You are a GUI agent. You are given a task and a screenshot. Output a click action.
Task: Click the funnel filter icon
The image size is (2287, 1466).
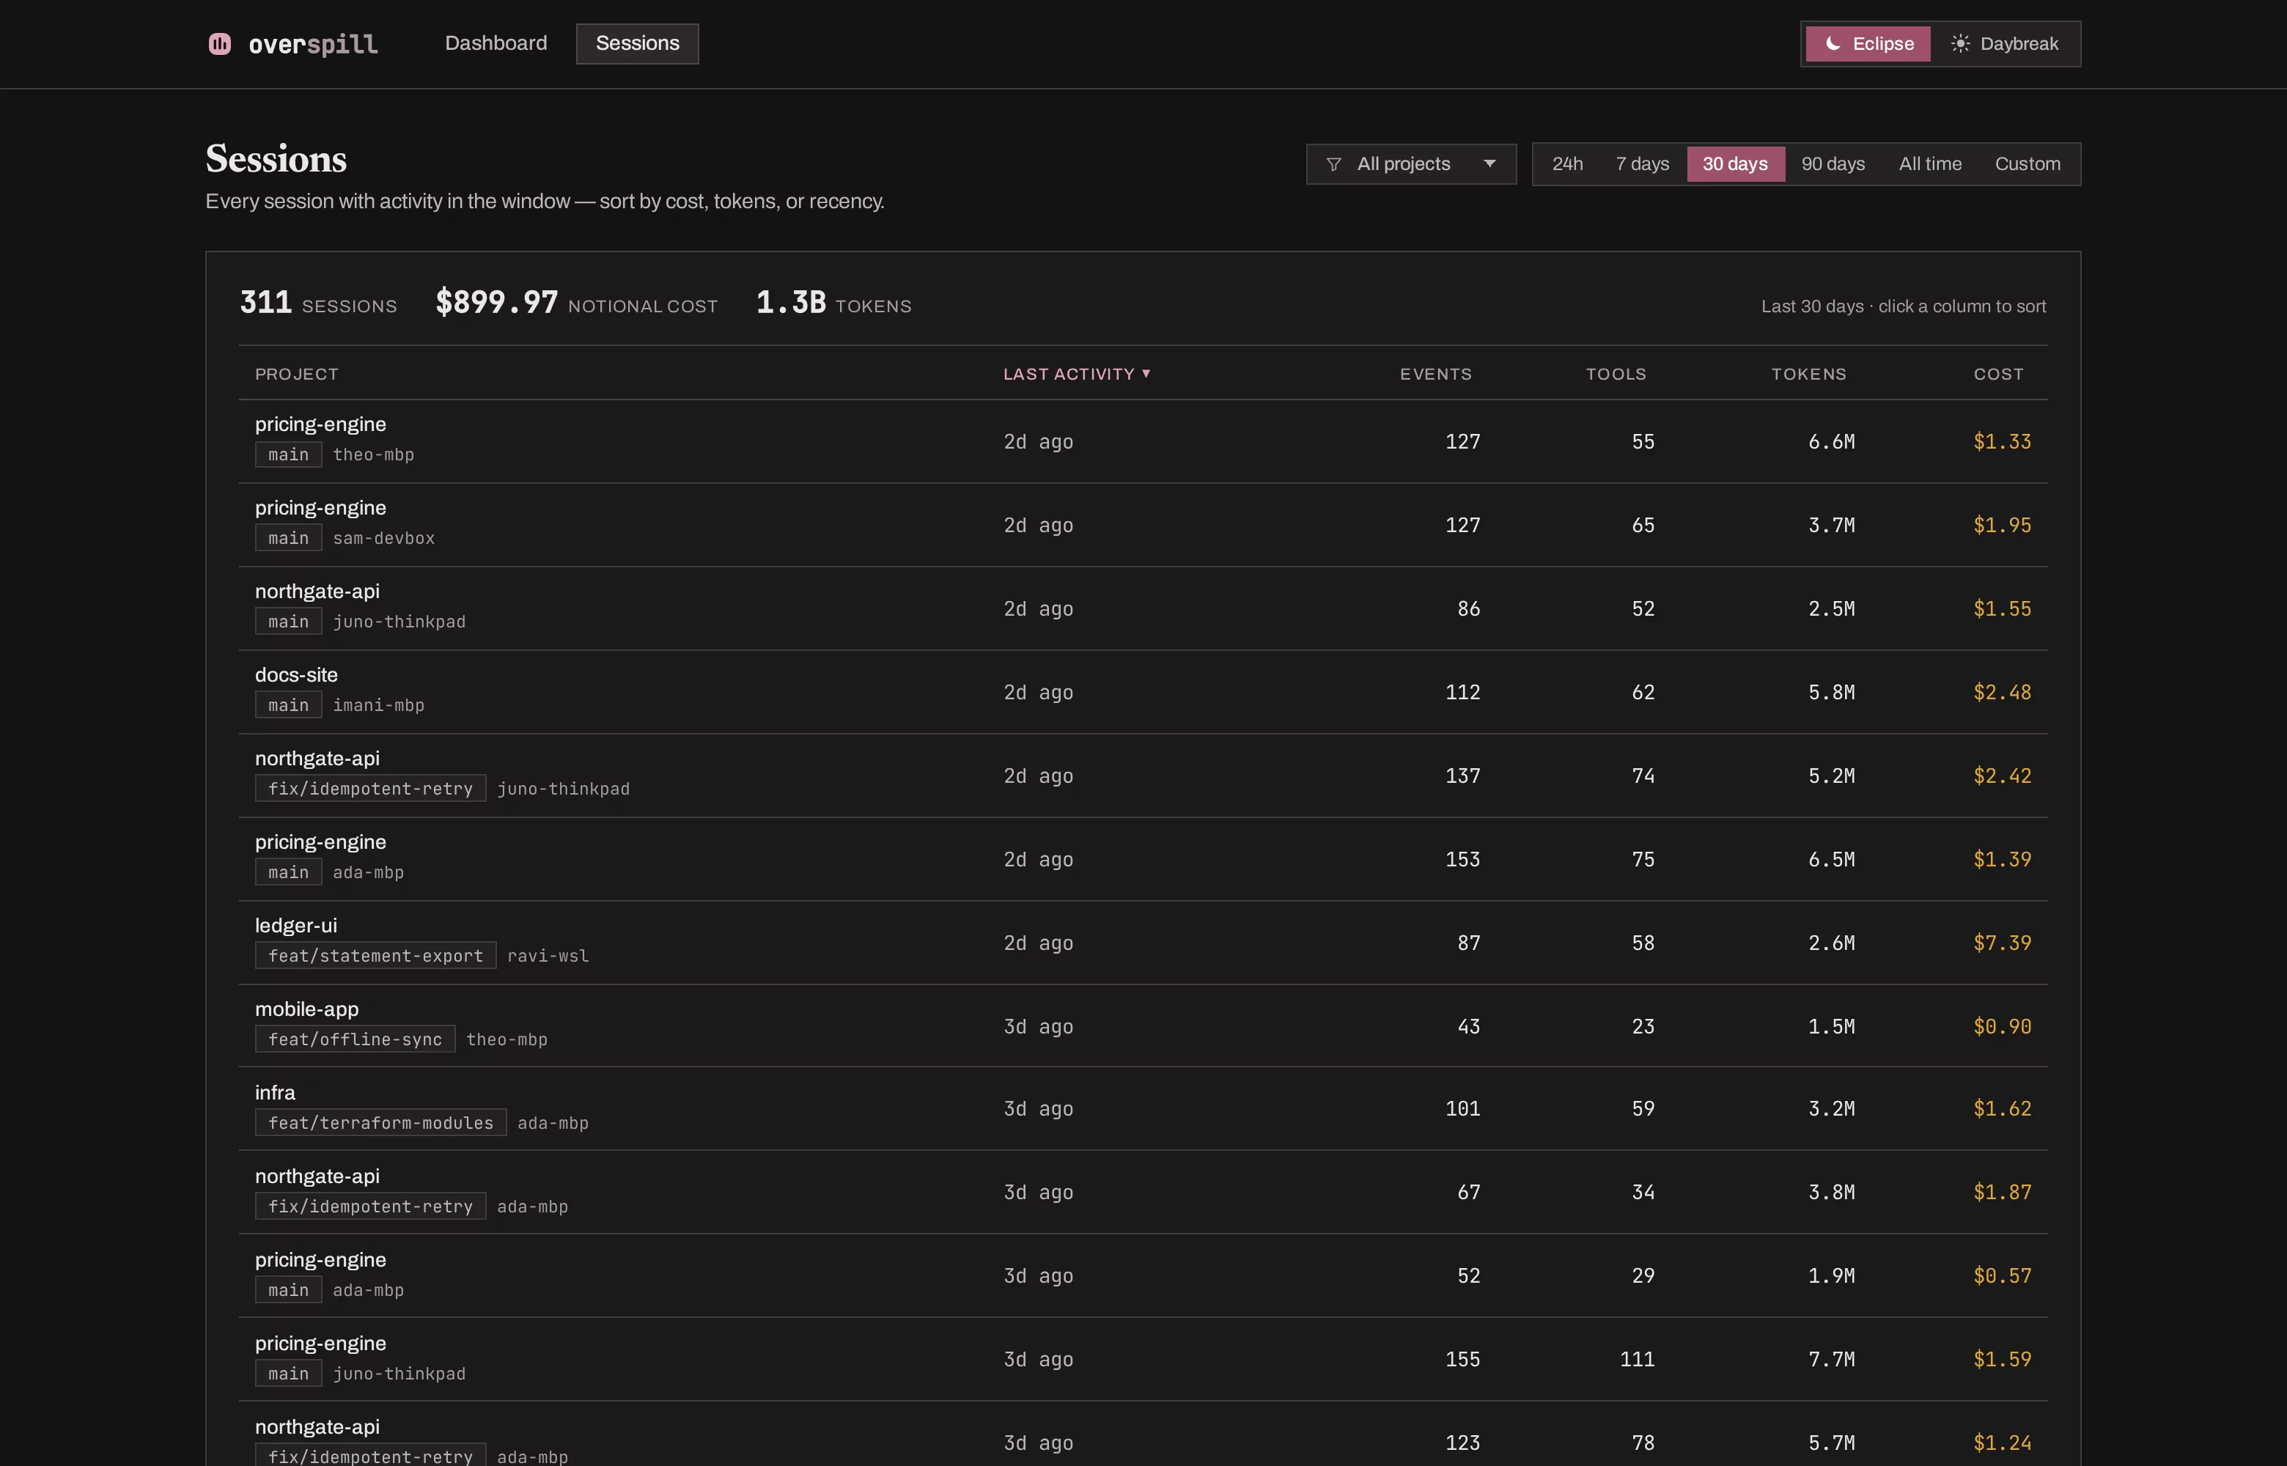tap(1333, 165)
